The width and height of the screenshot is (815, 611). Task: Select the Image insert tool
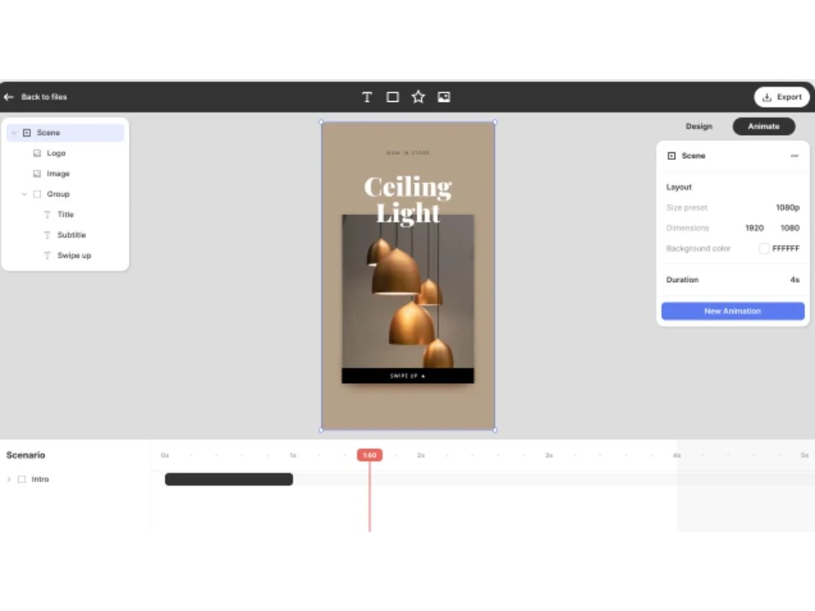click(x=444, y=97)
